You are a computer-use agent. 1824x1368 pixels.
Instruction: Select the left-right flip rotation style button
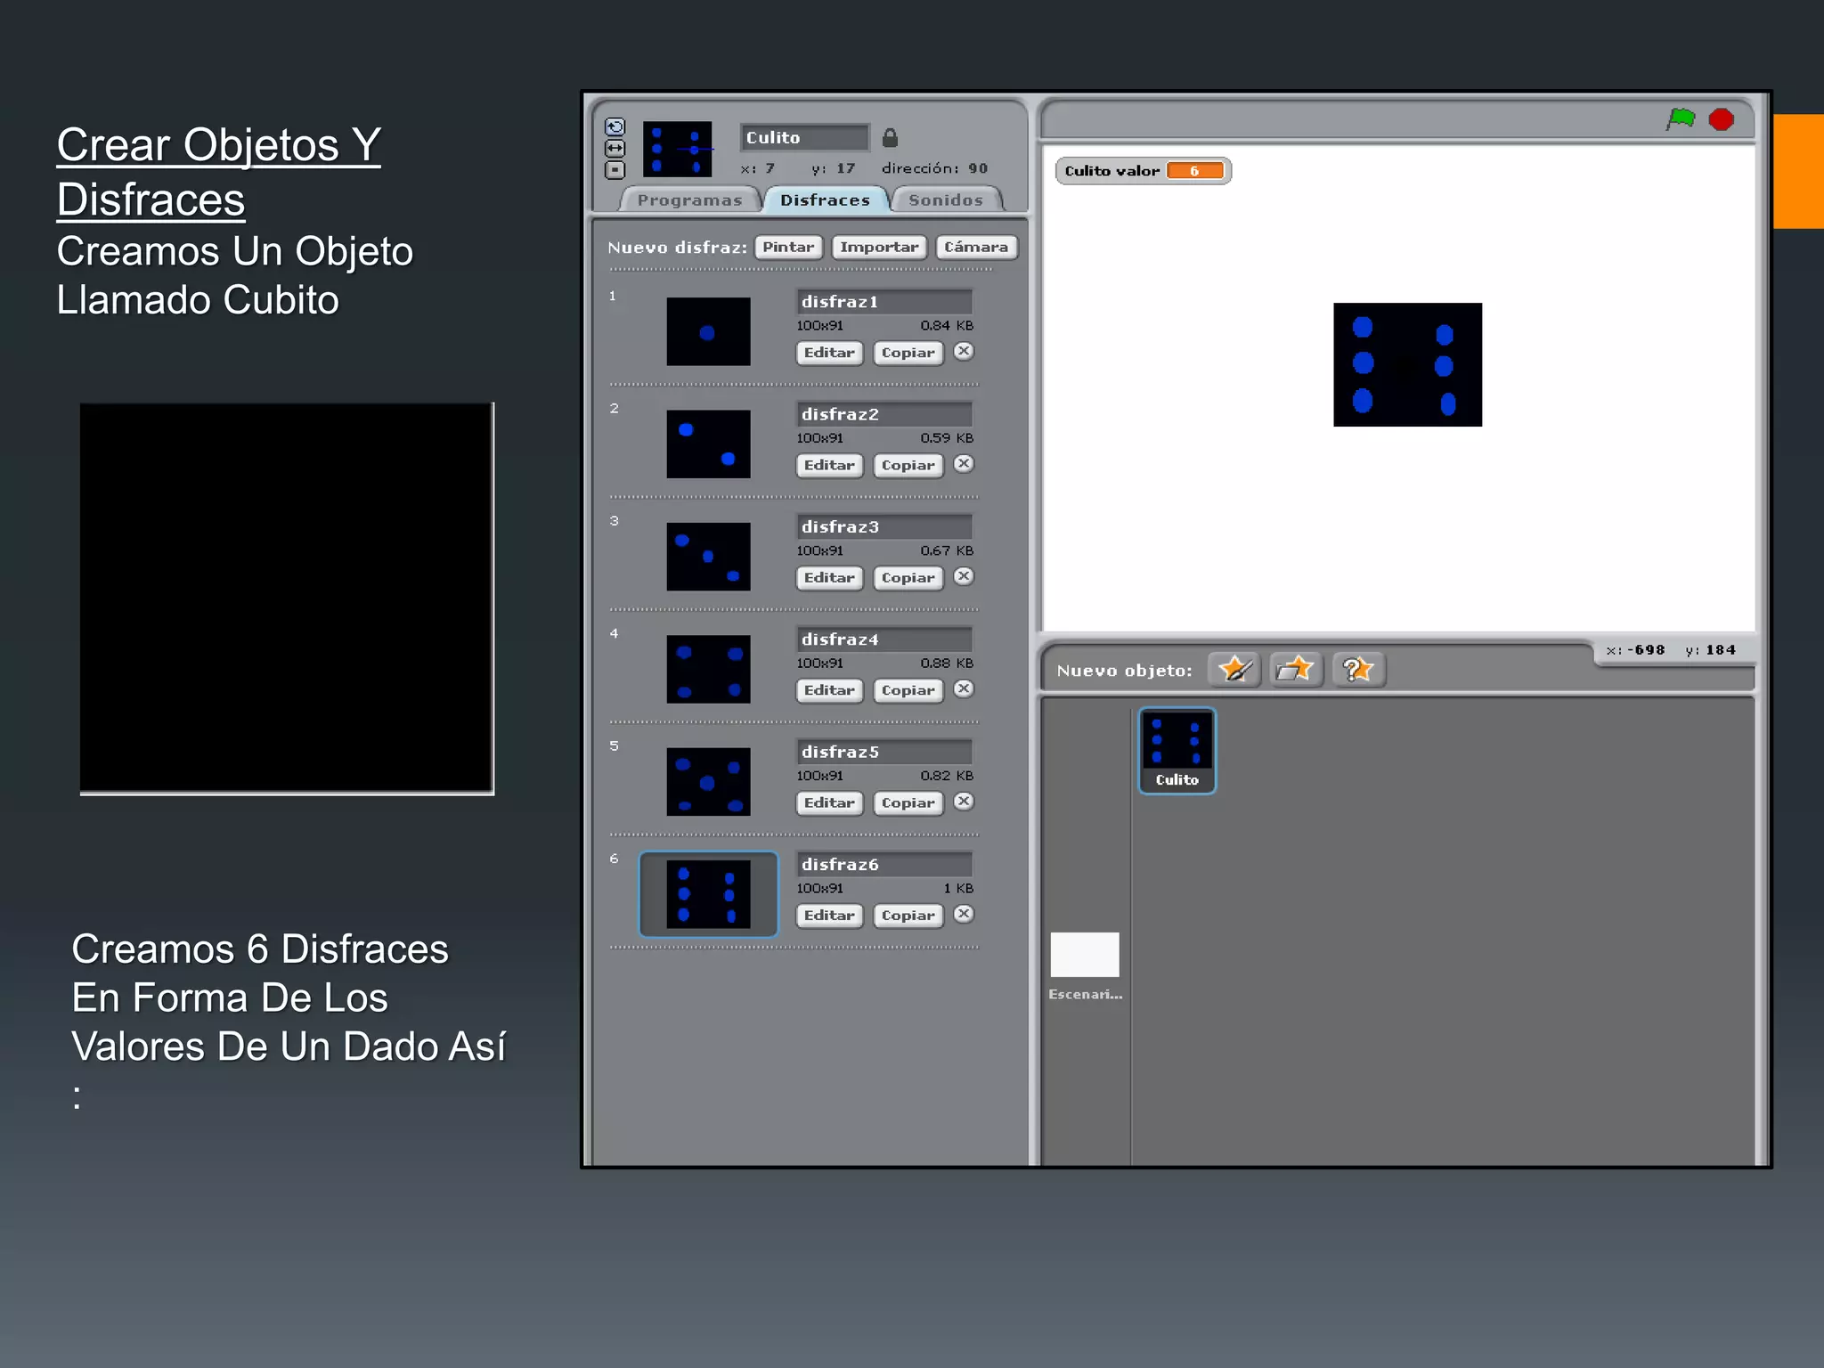tap(615, 148)
